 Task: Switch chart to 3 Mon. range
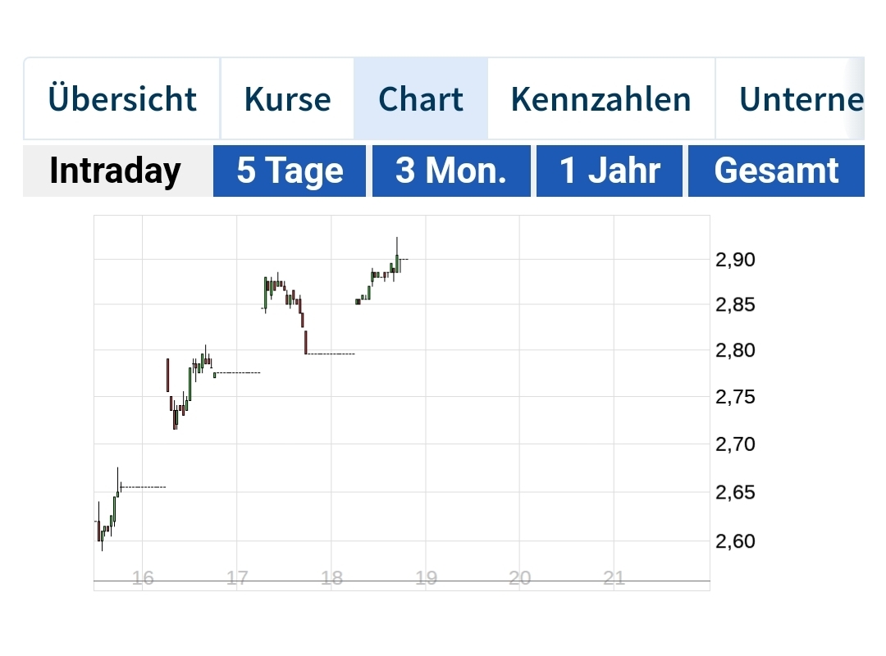click(x=451, y=171)
